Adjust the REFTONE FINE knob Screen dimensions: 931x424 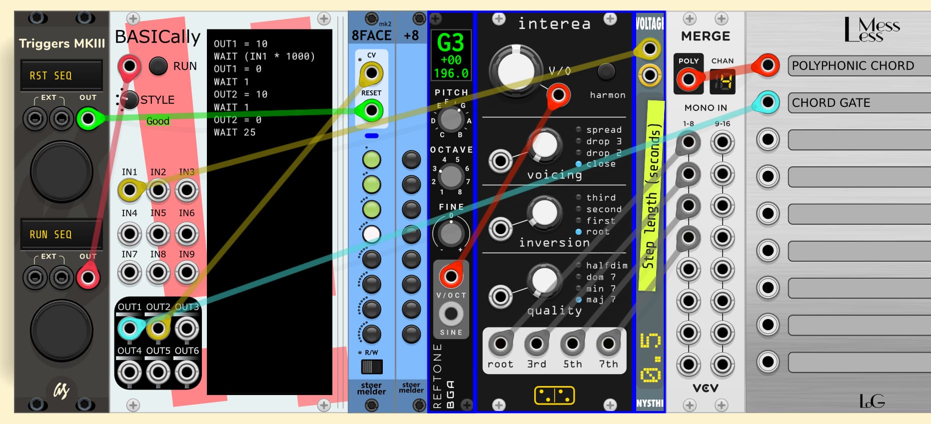point(451,234)
